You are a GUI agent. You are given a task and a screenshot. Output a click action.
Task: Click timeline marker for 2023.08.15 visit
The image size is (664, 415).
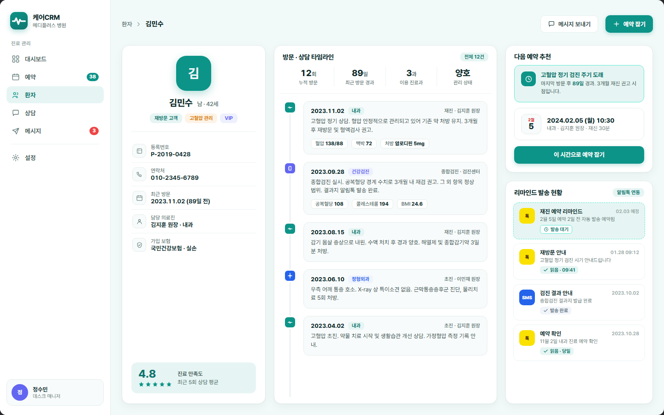[290, 229]
